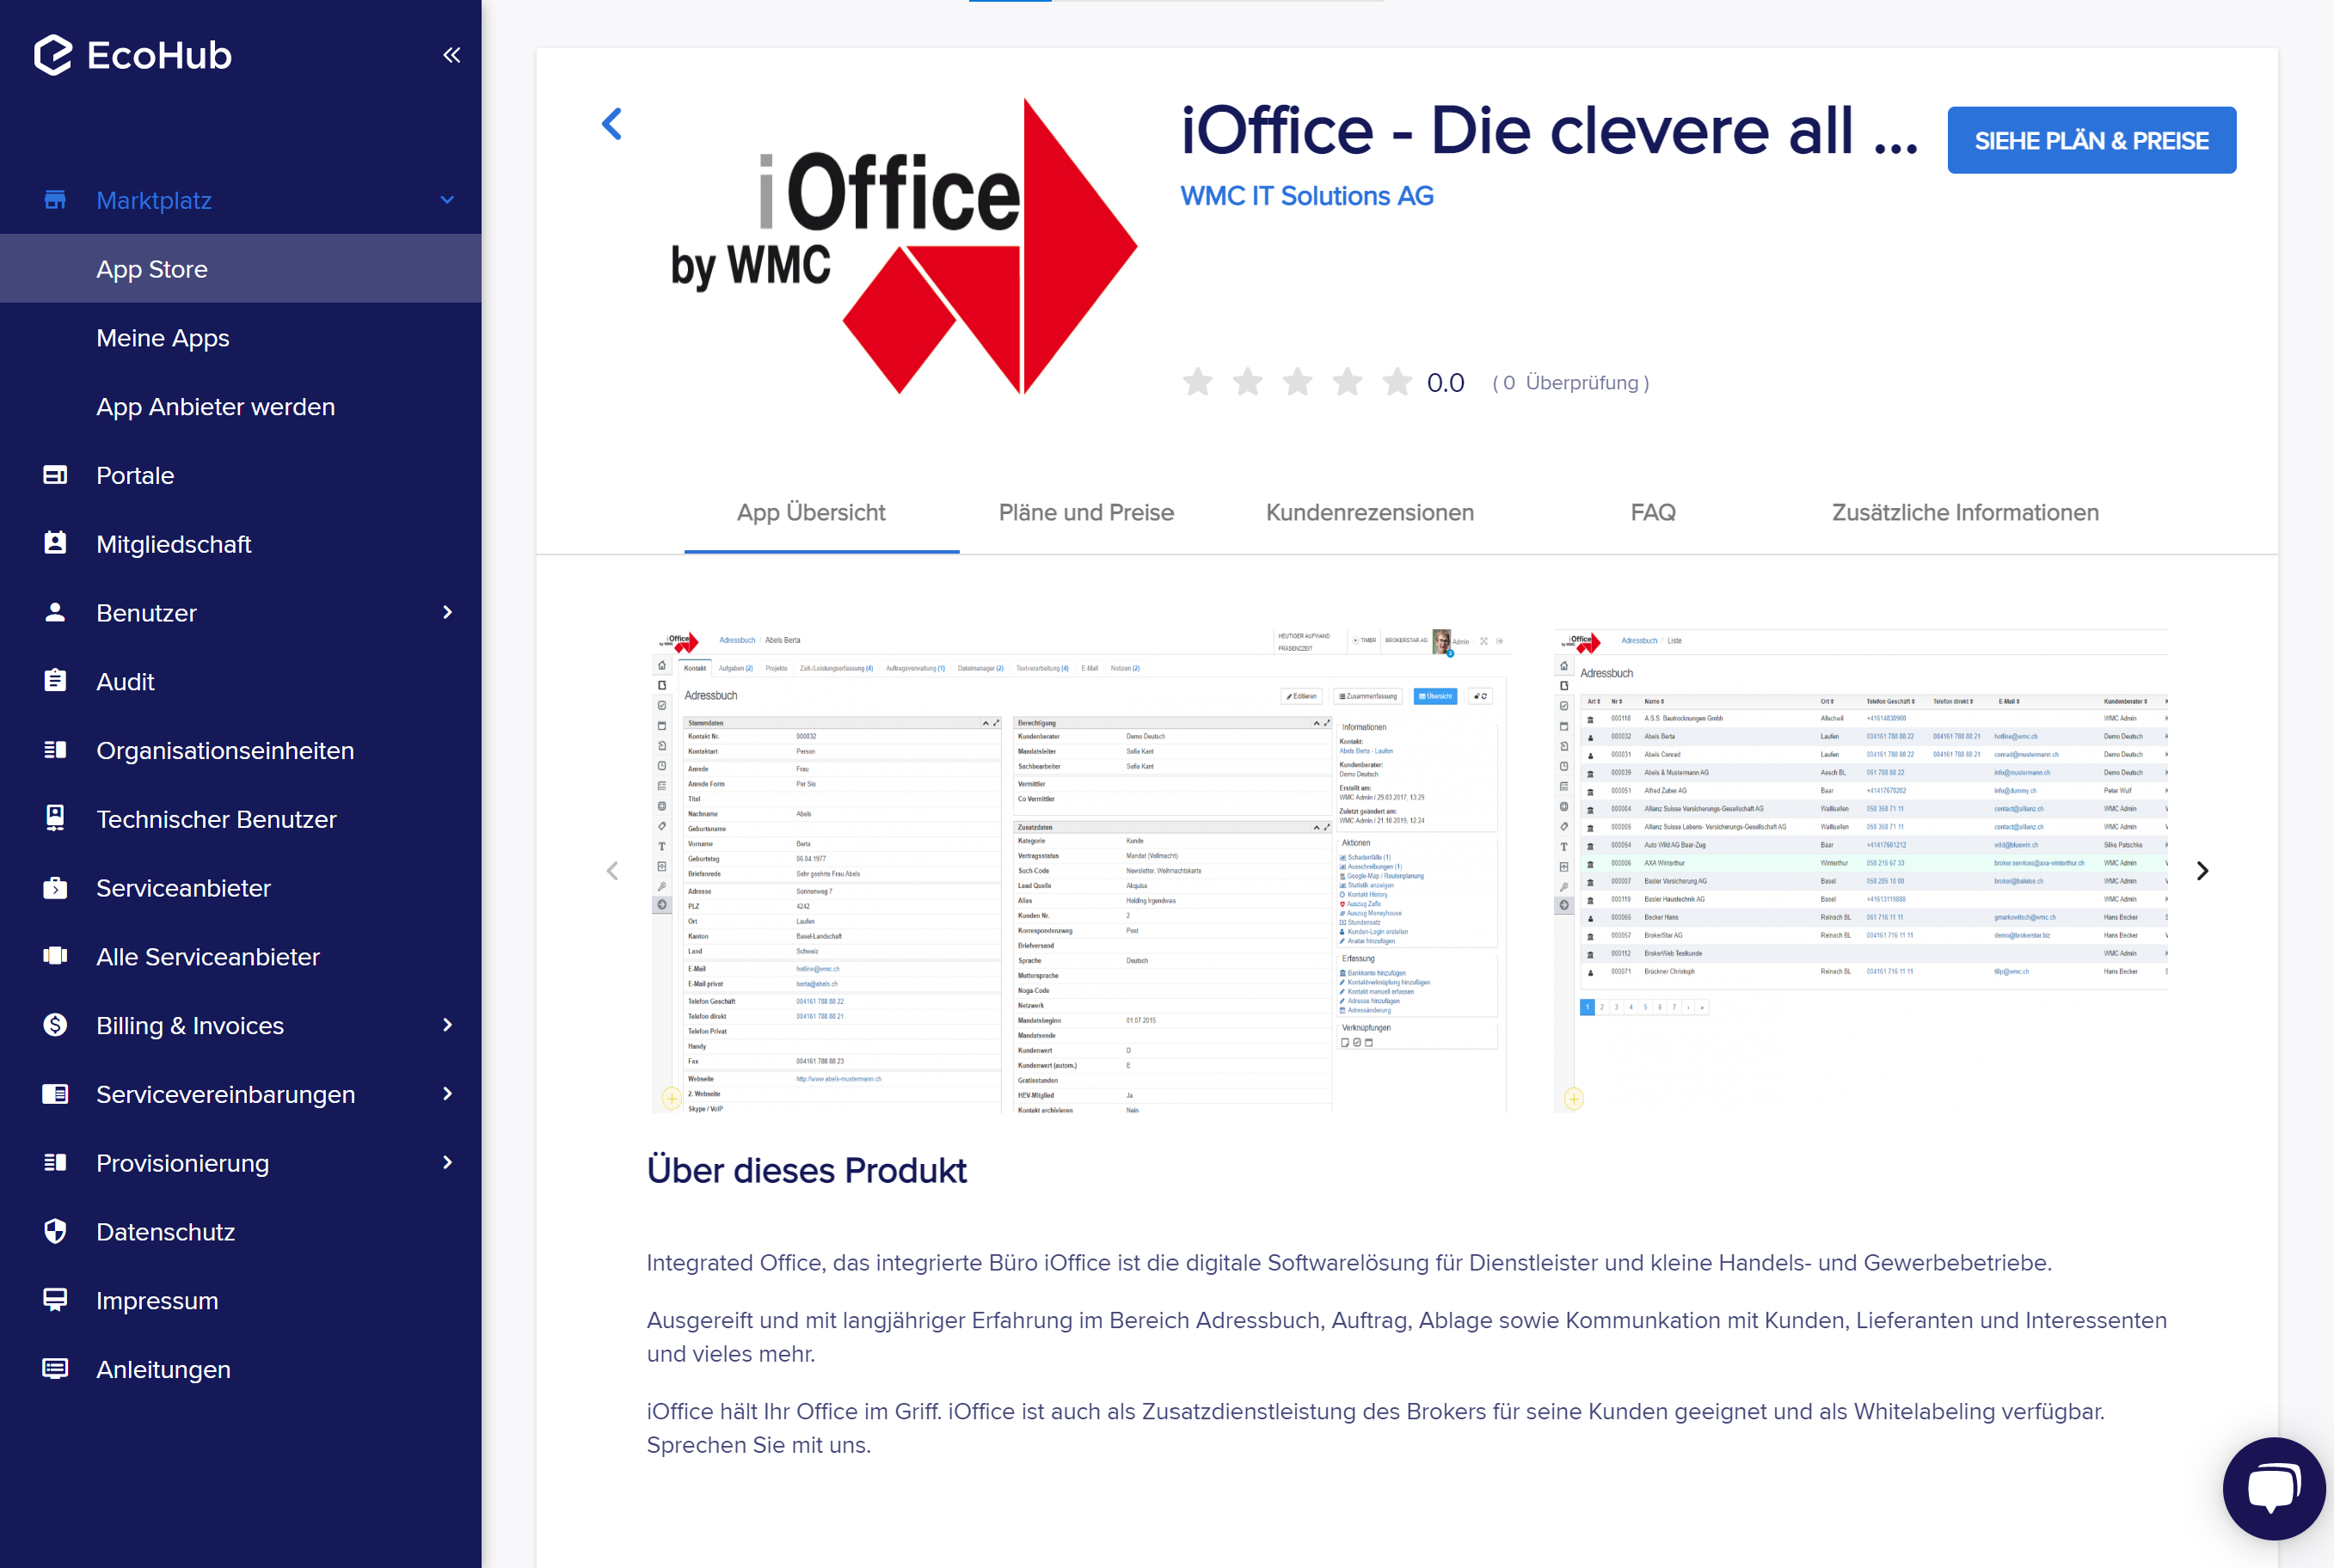Select App Store in sidebar
Image resolution: width=2334 pixels, height=1568 pixels.
[240, 269]
